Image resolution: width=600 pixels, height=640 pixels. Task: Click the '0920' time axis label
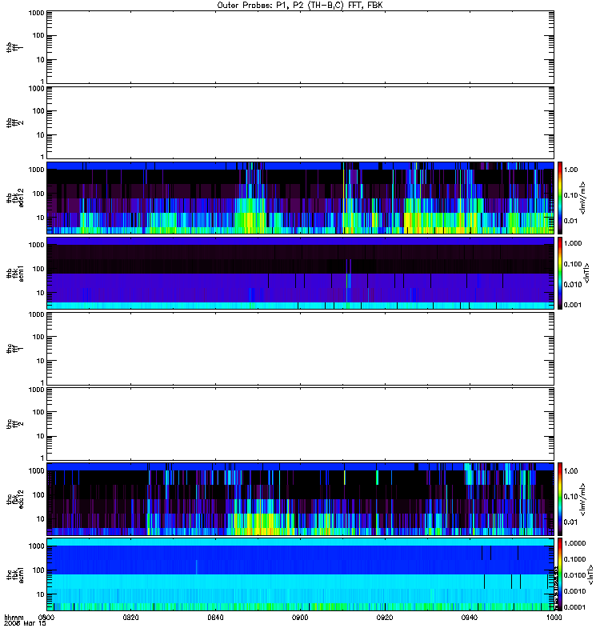click(385, 618)
